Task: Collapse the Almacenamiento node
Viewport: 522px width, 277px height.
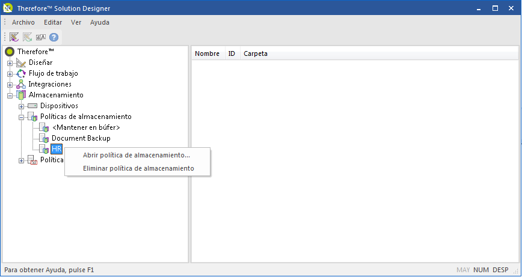Action: [10, 96]
